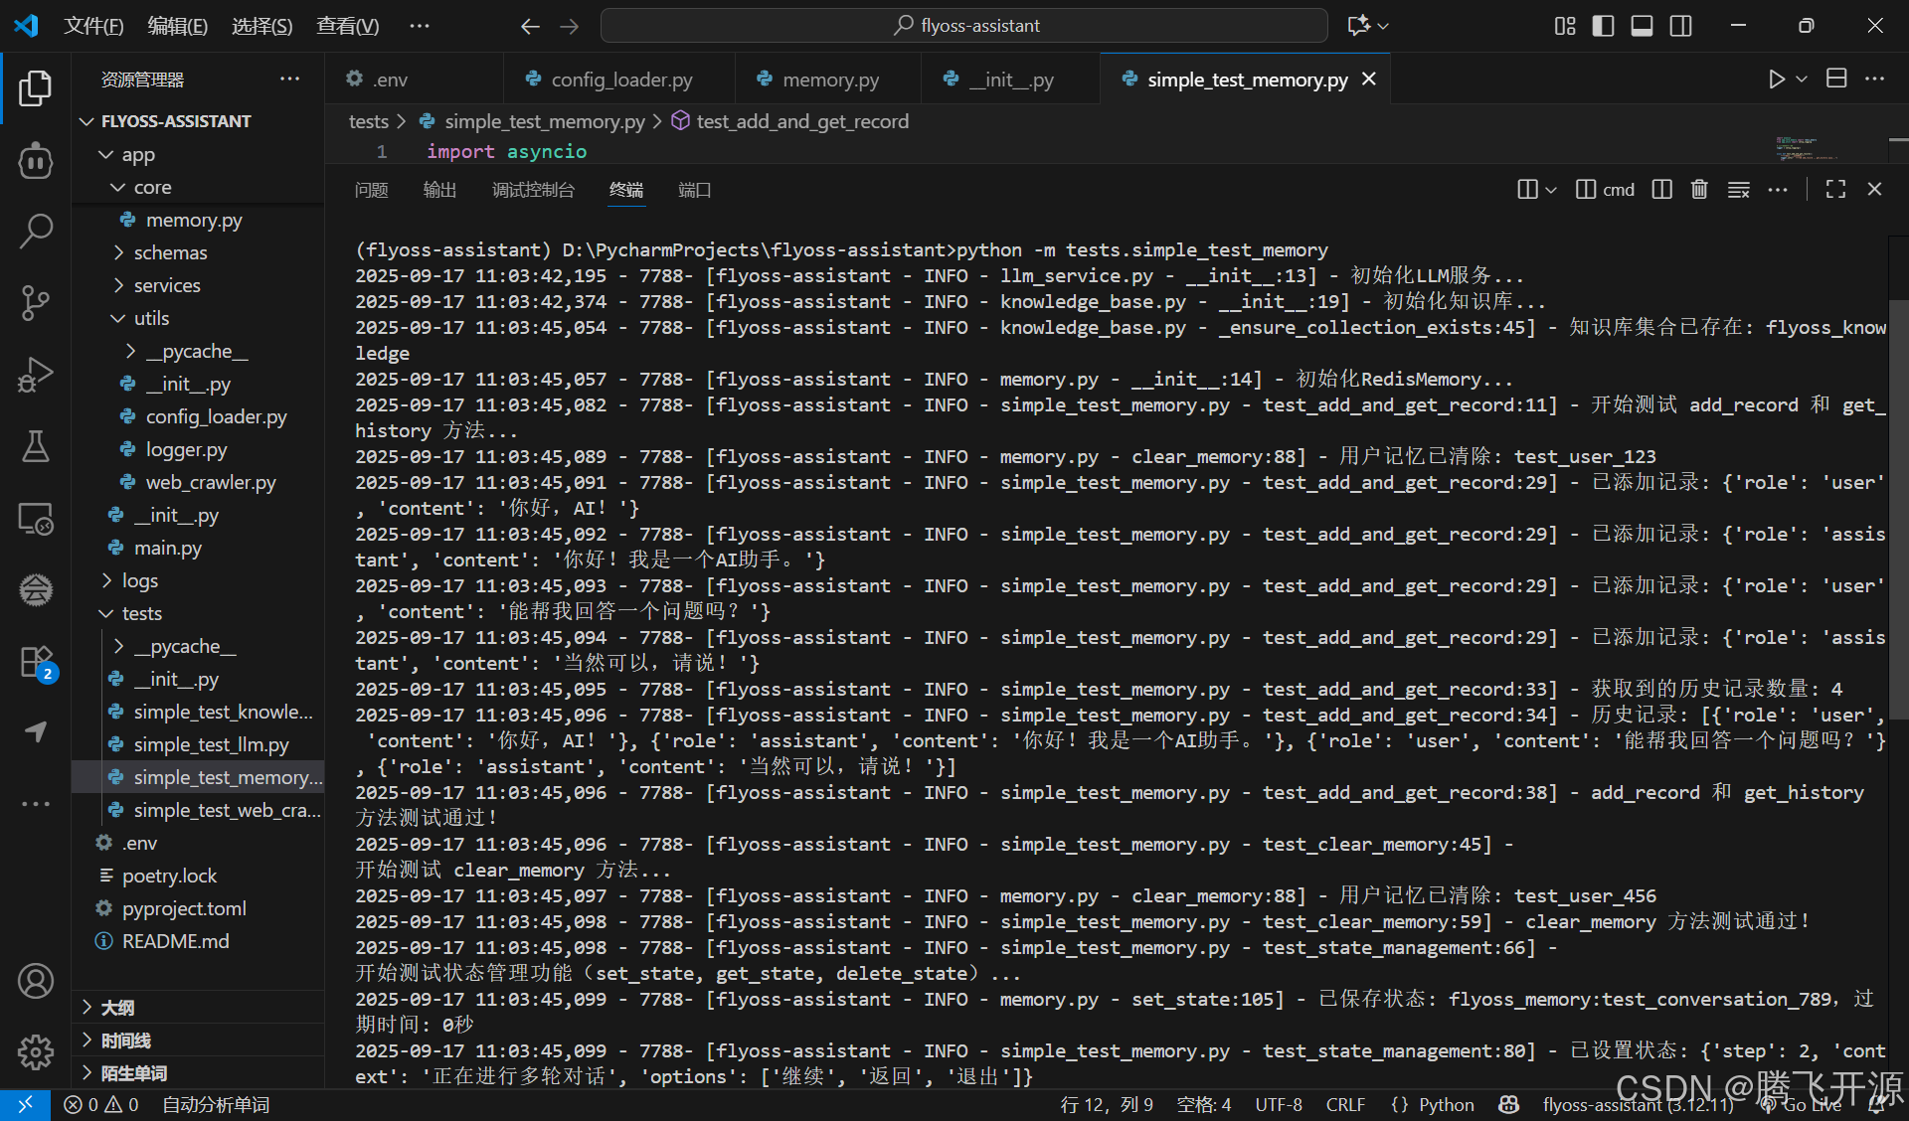1909x1121 pixels.
Task: Open the Extensions view with badge
Action: (36, 662)
